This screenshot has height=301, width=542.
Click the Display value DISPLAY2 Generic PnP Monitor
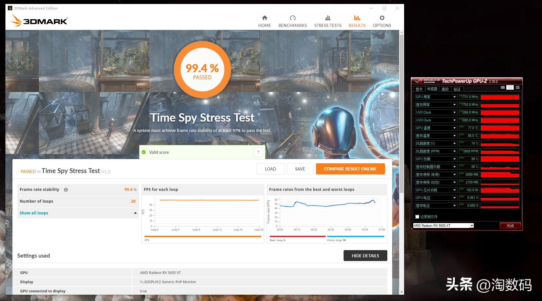point(168,282)
